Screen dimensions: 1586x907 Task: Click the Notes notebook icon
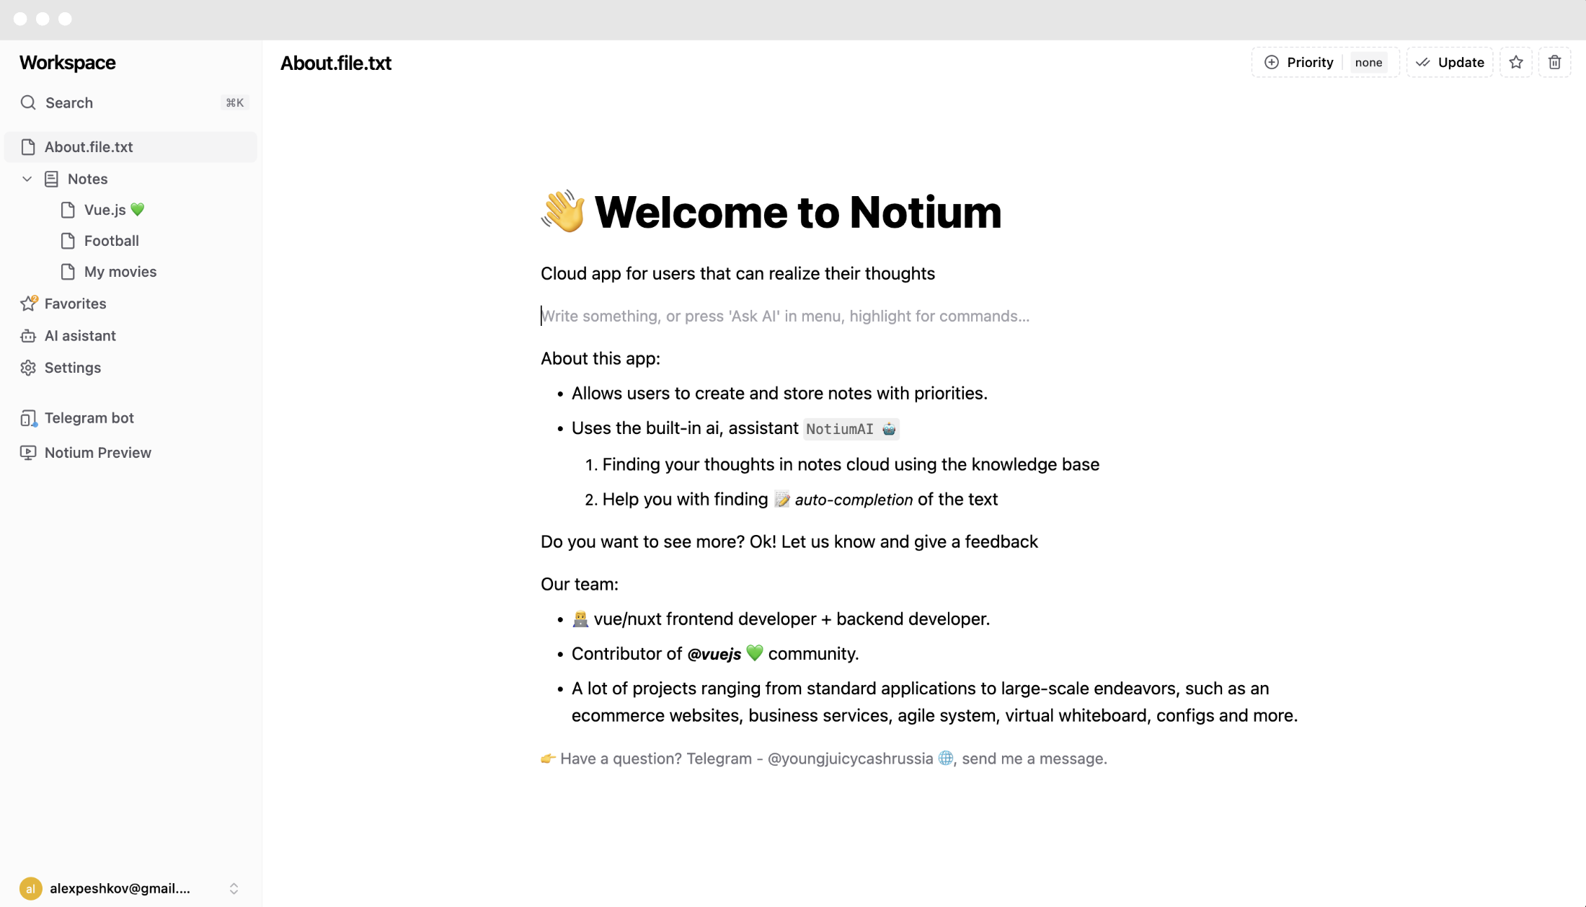point(51,179)
